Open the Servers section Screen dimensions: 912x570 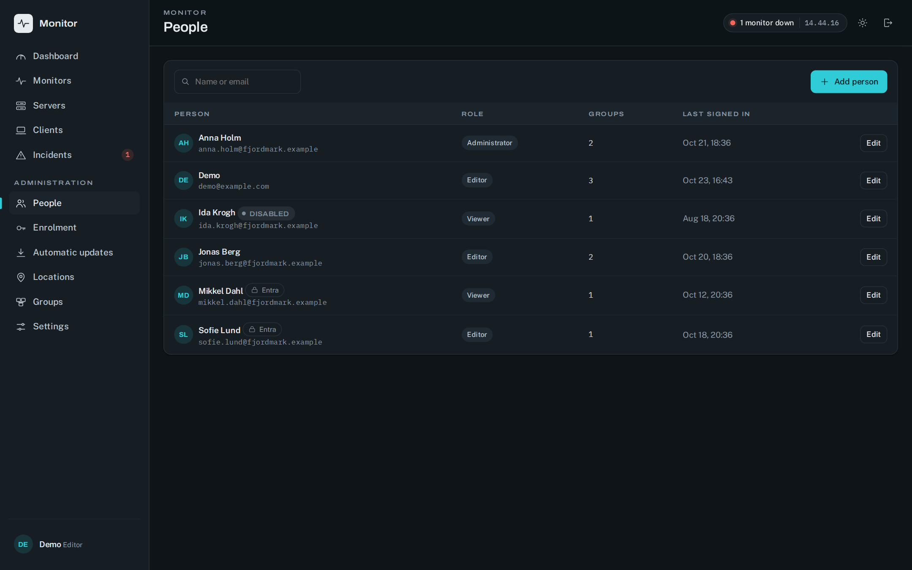(x=74, y=106)
